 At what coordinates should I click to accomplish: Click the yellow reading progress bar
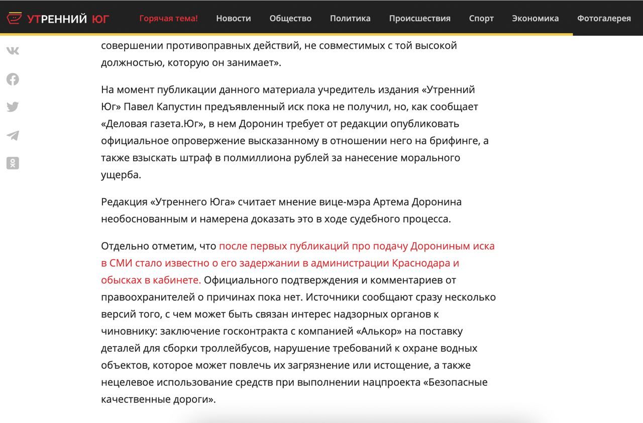[x=286, y=34]
